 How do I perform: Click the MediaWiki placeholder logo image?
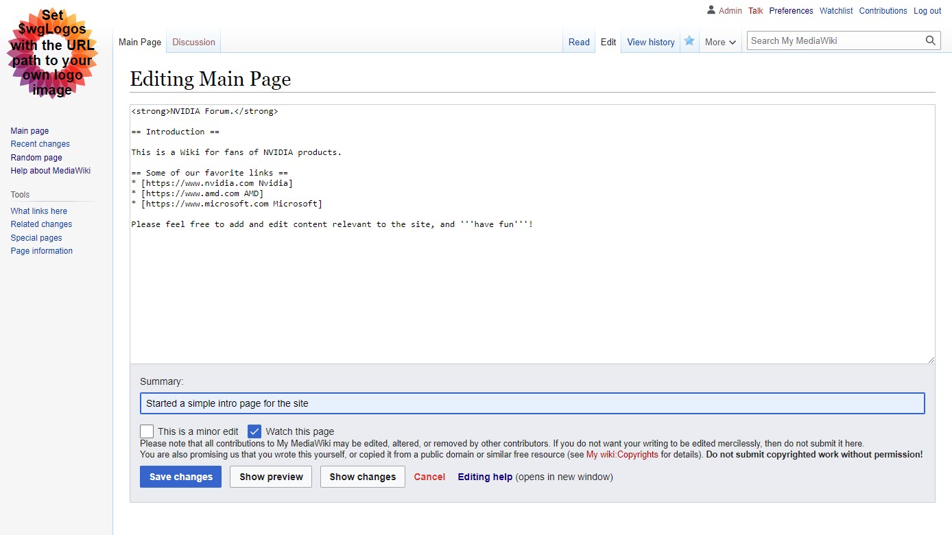pyautogui.click(x=52, y=53)
